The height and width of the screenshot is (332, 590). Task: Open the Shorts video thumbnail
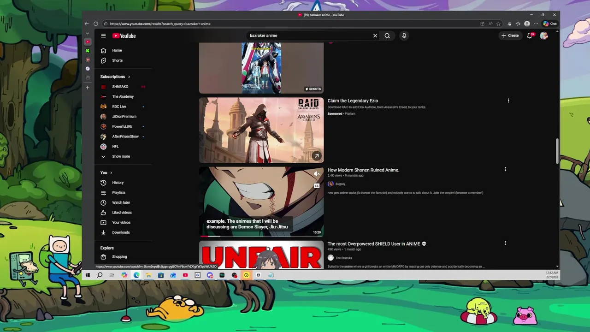[x=261, y=68]
